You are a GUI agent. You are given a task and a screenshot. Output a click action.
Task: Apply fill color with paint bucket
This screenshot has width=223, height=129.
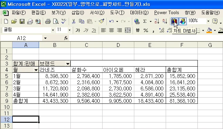pos(209,30)
